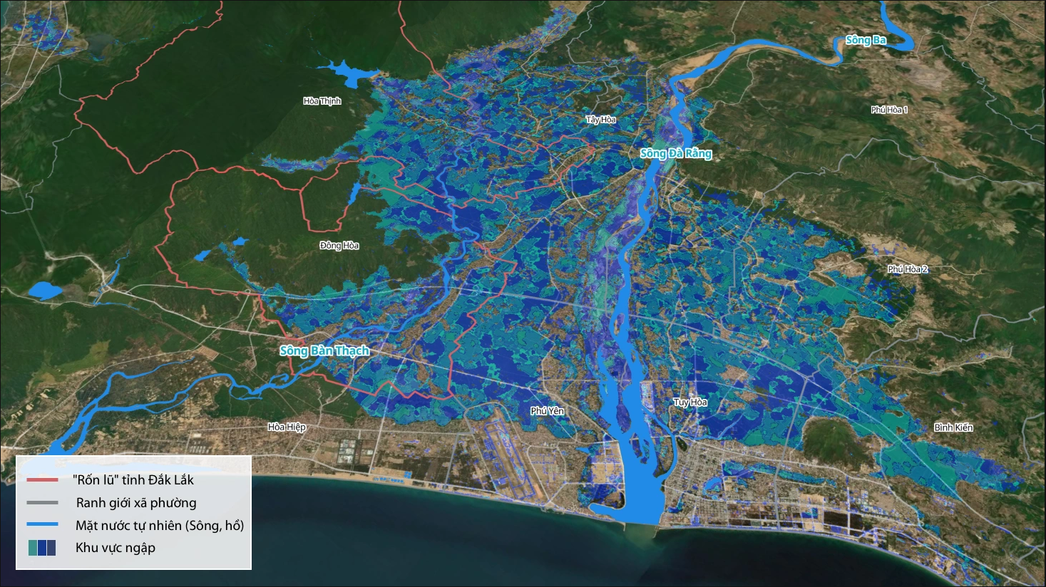Click the red line legend symbol
This screenshot has width=1046, height=587.
click(x=42, y=480)
